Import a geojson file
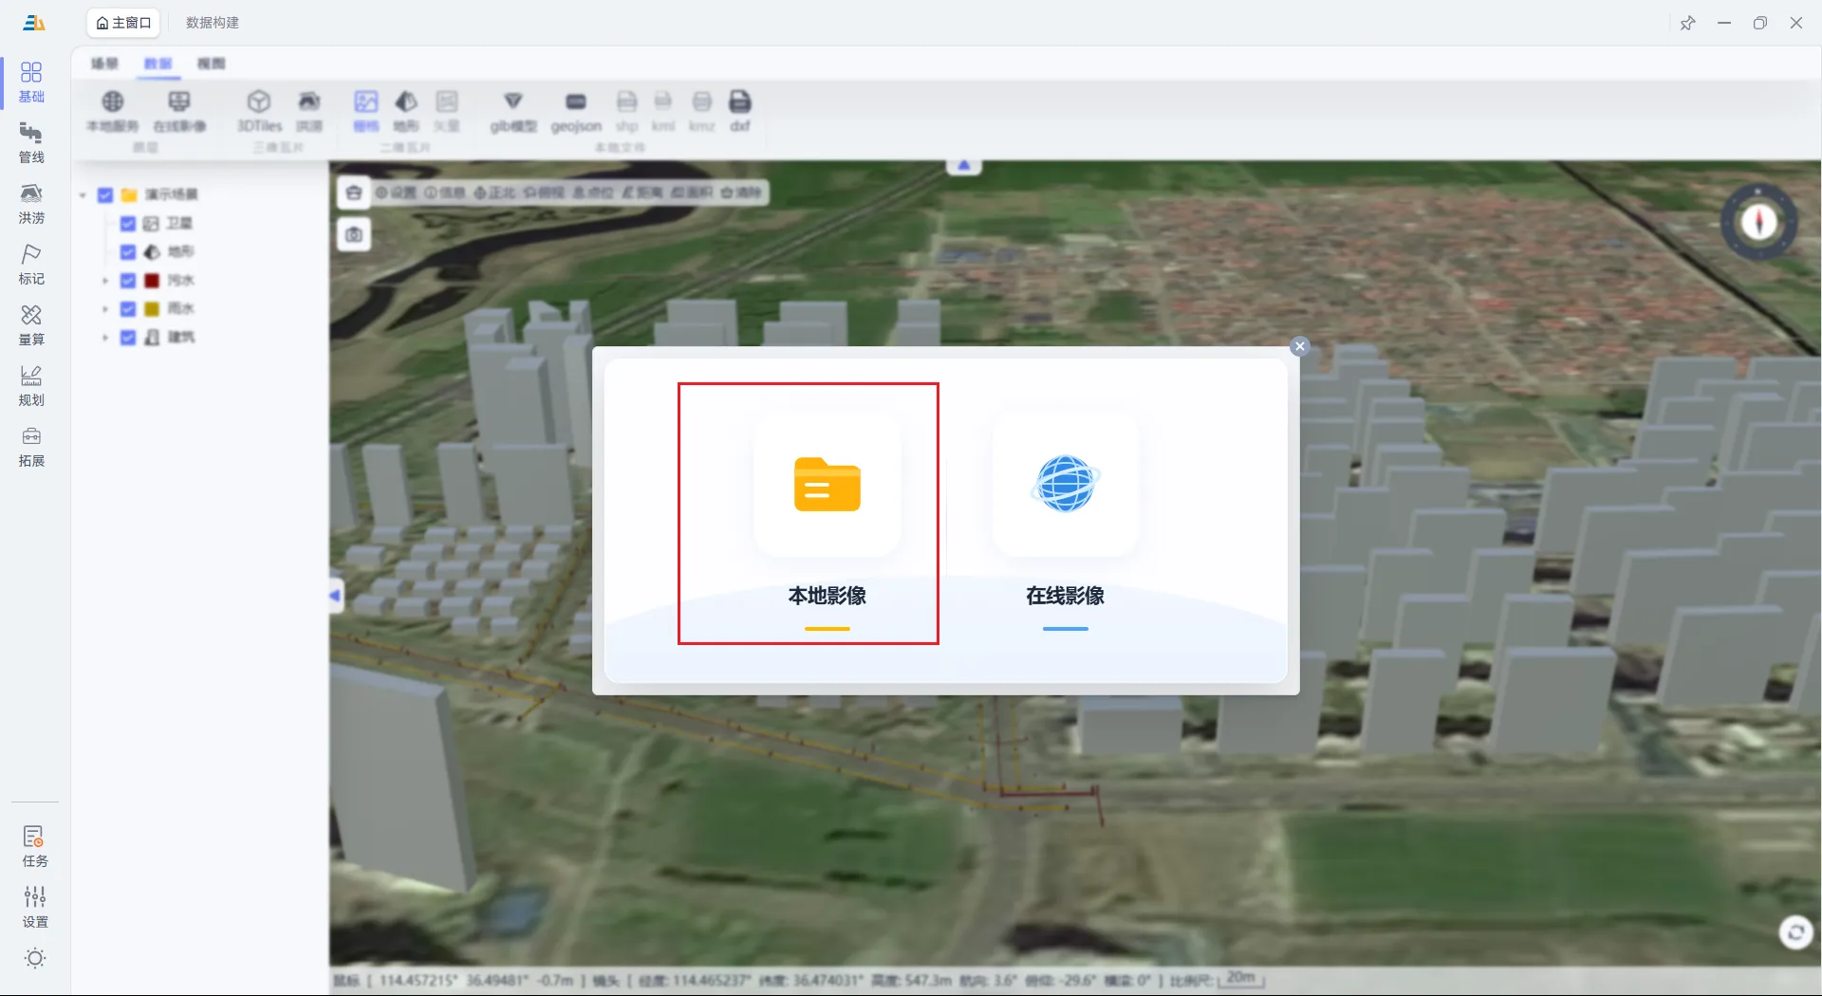This screenshot has height=996, width=1822. [576, 111]
